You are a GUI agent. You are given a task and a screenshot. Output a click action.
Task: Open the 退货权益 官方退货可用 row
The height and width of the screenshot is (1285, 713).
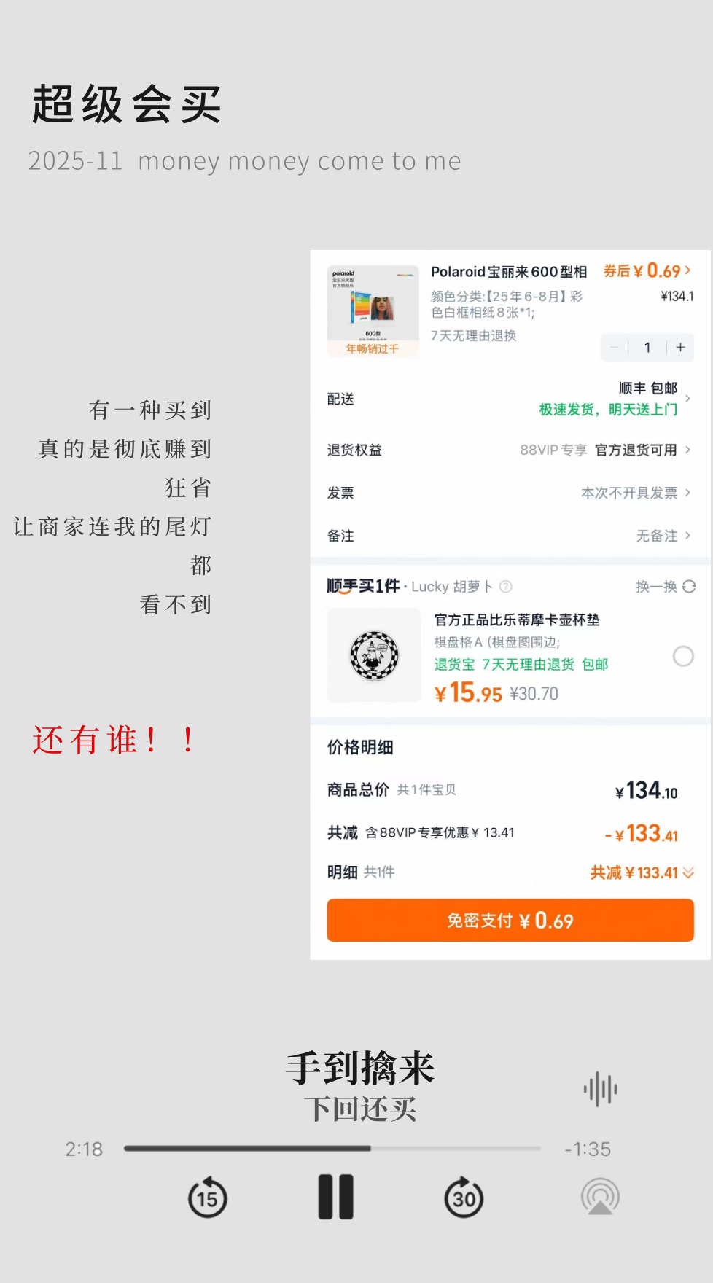[510, 450]
